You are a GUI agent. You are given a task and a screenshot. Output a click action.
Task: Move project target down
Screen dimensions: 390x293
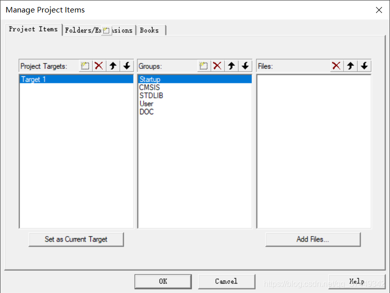[127, 66]
